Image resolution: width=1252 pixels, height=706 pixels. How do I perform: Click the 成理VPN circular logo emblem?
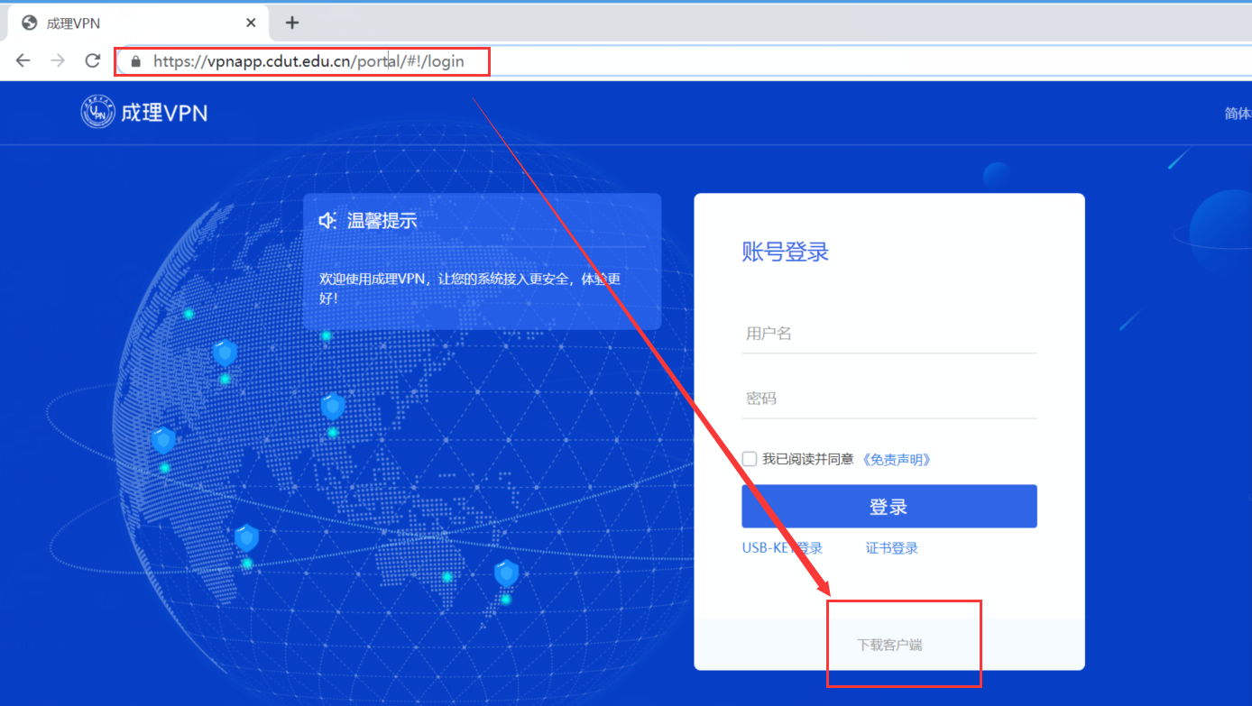pyautogui.click(x=98, y=112)
